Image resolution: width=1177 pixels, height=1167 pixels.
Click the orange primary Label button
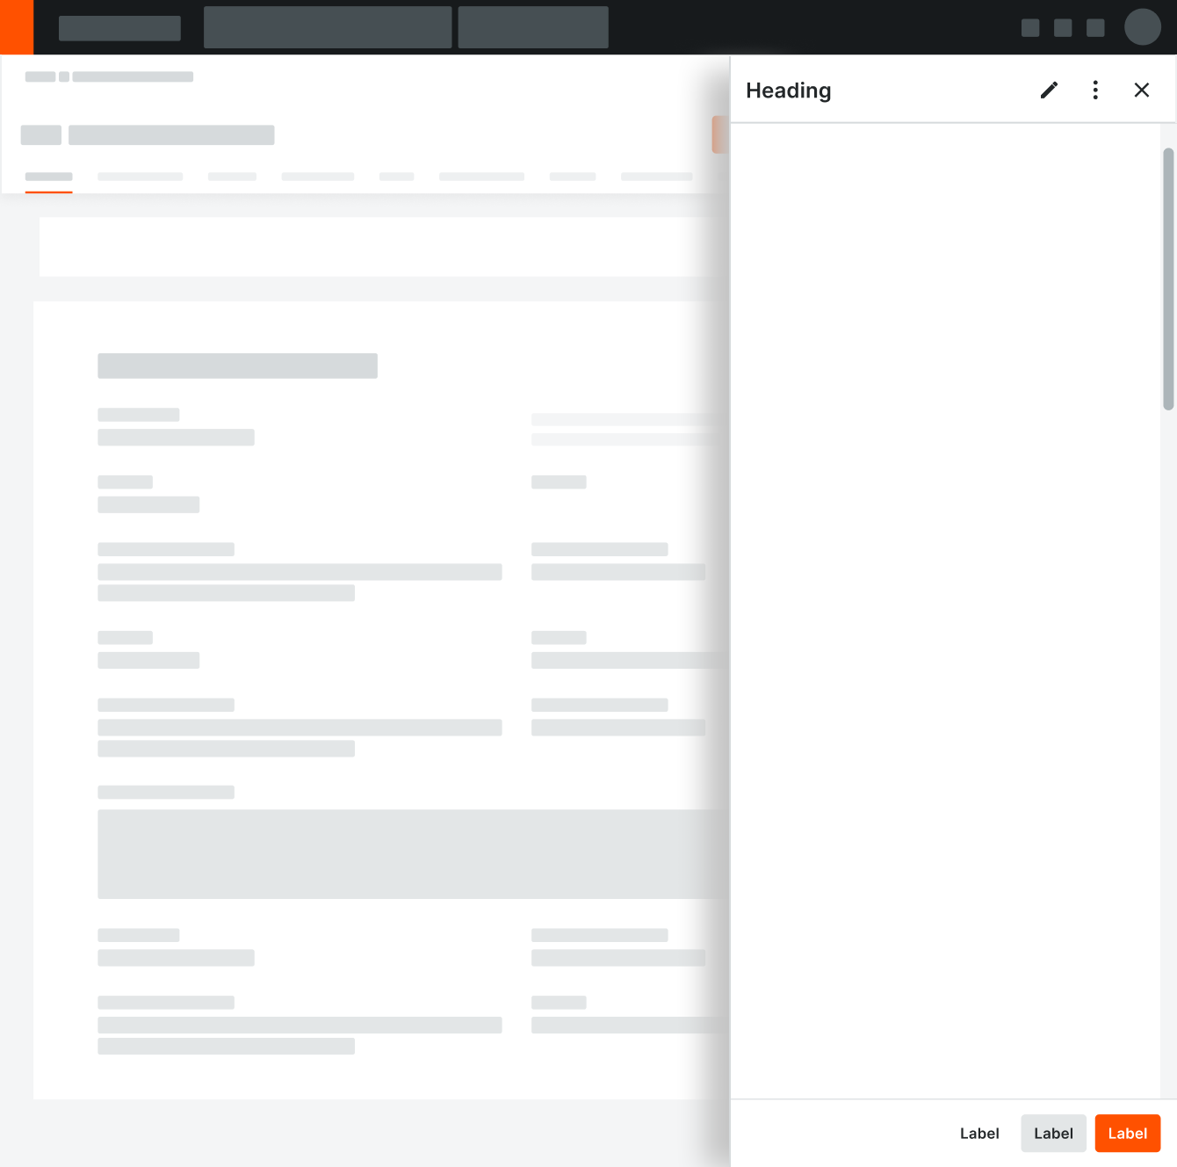tap(1128, 1134)
